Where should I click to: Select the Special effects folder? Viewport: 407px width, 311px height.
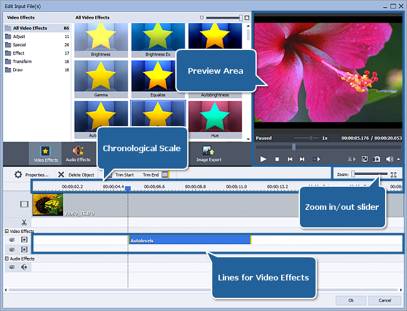37,45
